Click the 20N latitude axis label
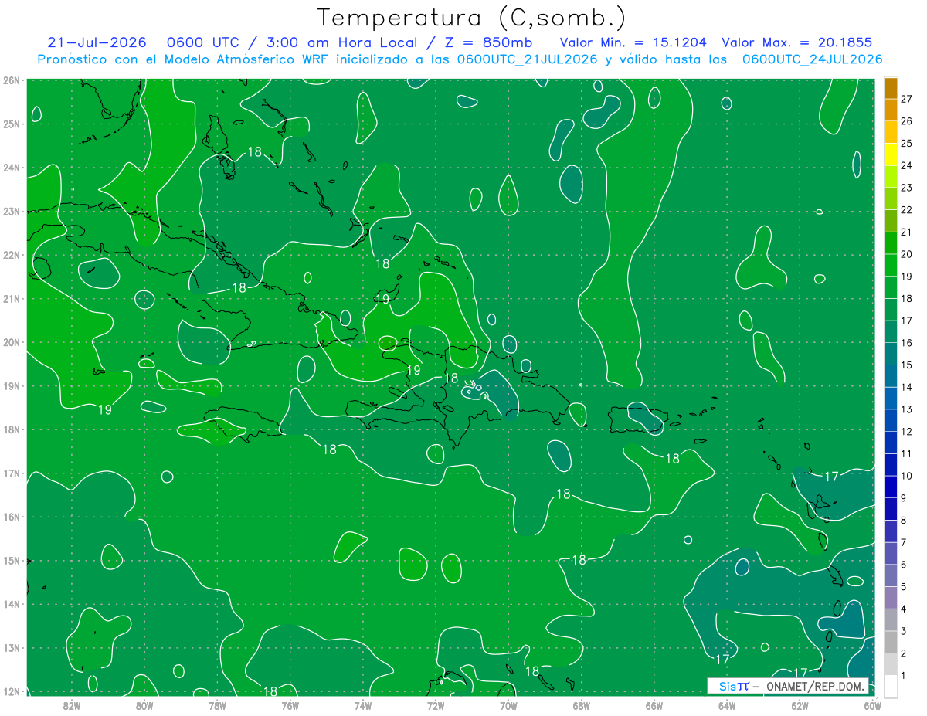The width and height of the screenshot is (927, 716). pyautogui.click(x=12, y=342)
